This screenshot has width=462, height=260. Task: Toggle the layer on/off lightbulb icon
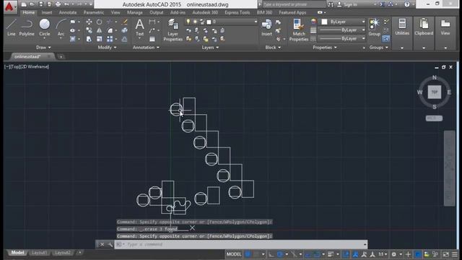188,22
